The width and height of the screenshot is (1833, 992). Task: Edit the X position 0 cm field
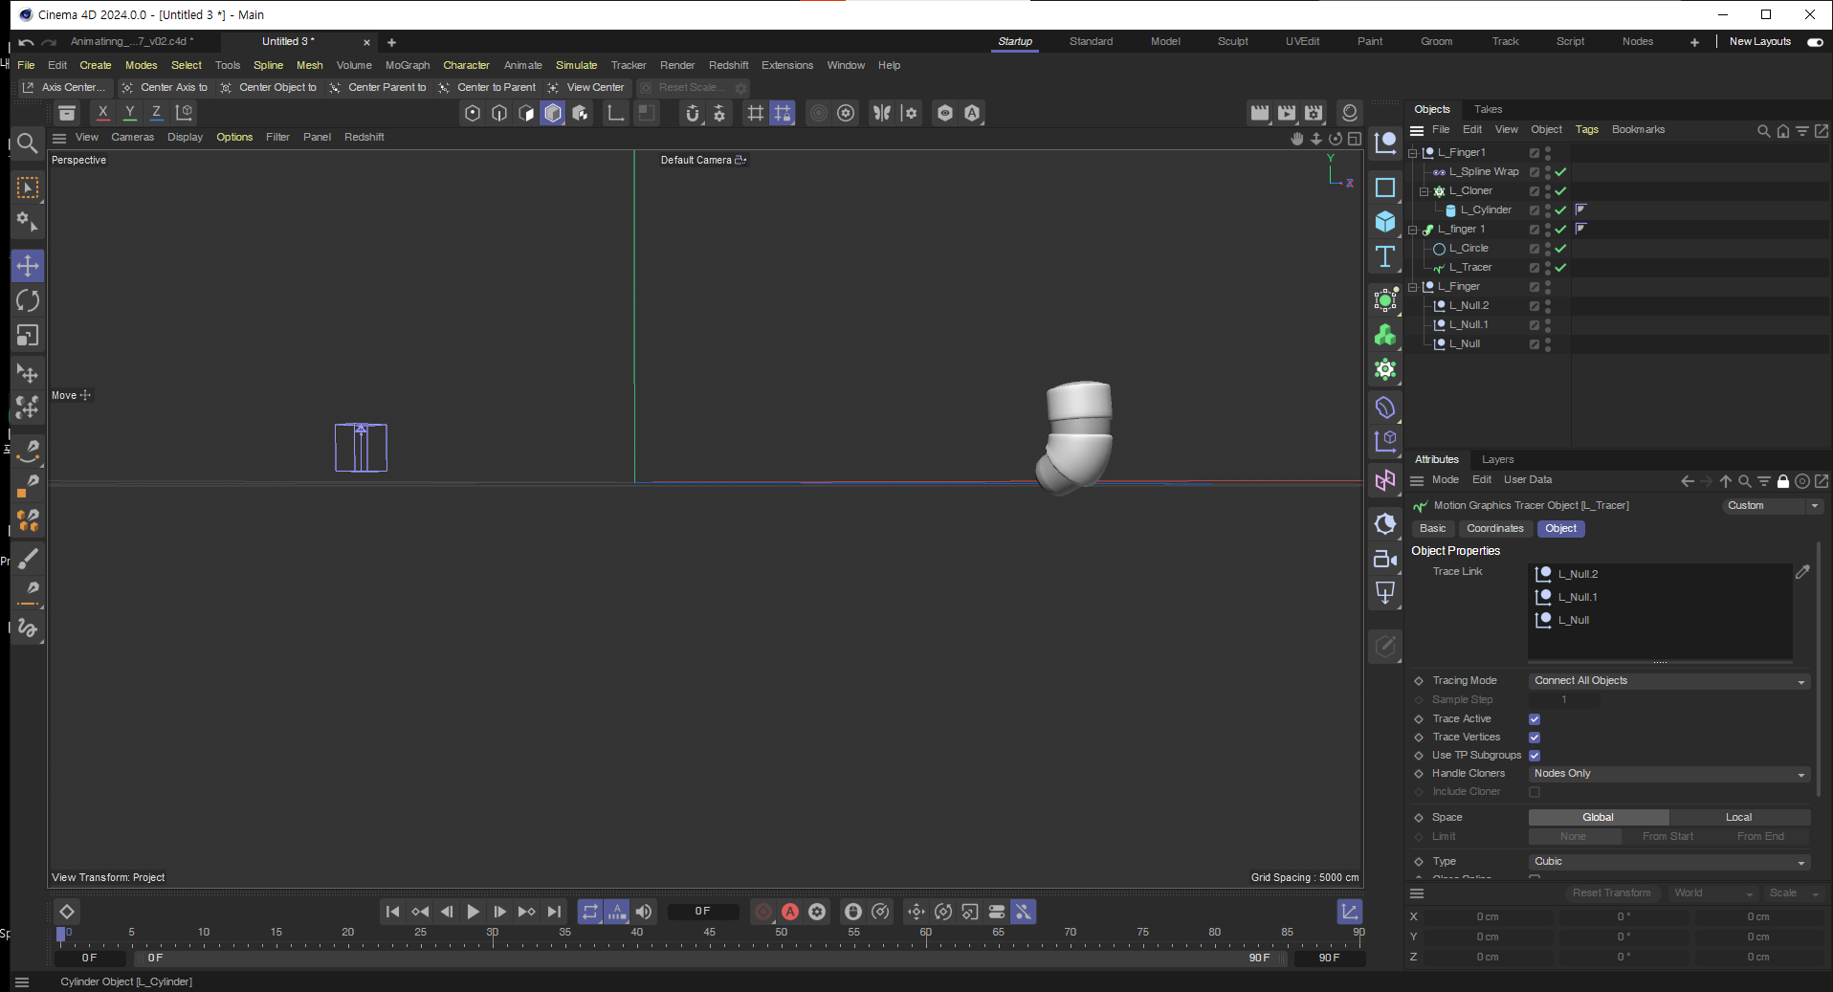click(x=1487, y=917)
